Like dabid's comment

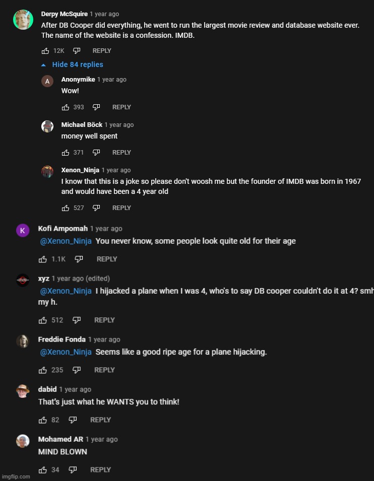tap(43, 420)
